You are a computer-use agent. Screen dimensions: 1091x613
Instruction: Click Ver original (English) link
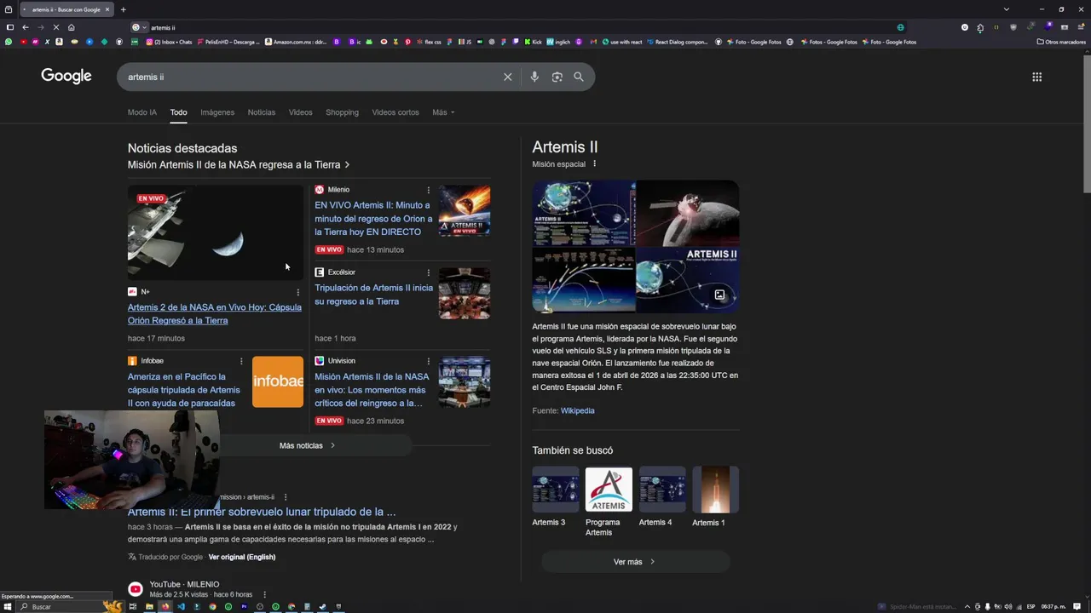[242, 557]
